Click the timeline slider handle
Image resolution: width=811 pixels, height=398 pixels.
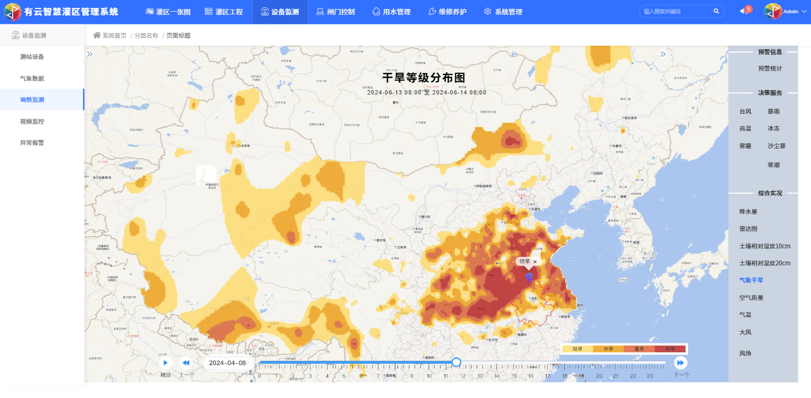pos(456,362)
